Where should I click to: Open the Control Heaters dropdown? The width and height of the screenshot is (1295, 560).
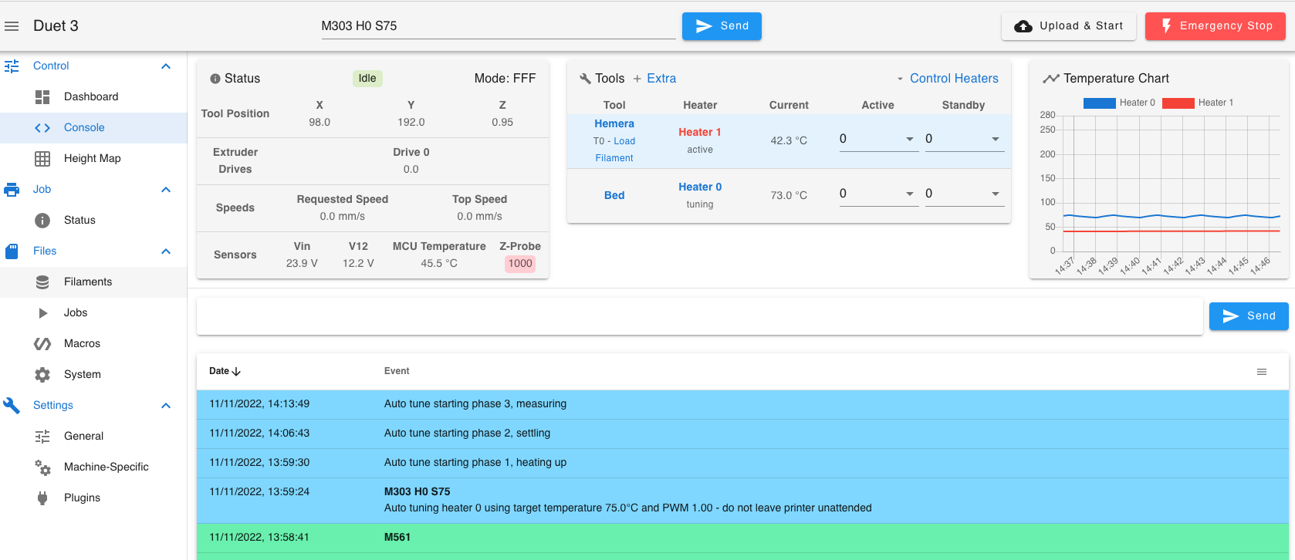coord(948,79)
